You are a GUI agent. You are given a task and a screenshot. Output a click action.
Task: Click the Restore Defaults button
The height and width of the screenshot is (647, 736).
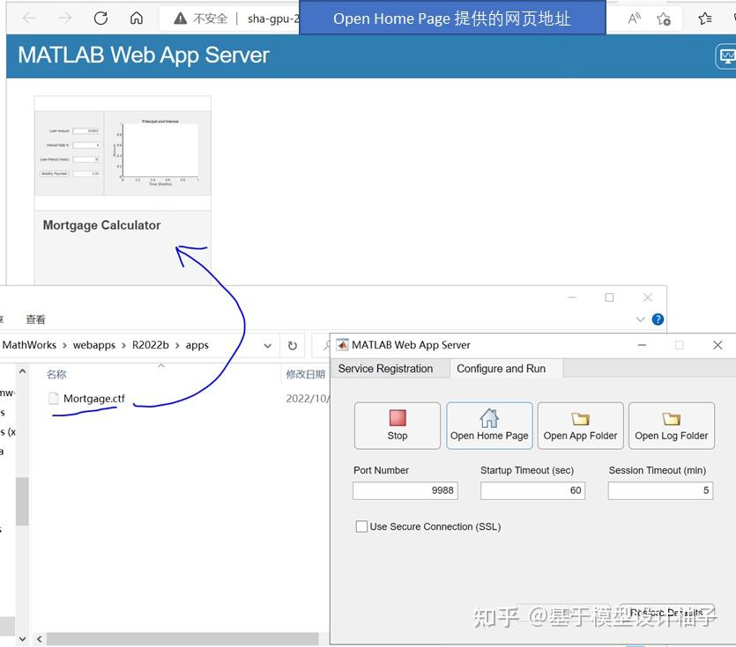coord(665,612)
